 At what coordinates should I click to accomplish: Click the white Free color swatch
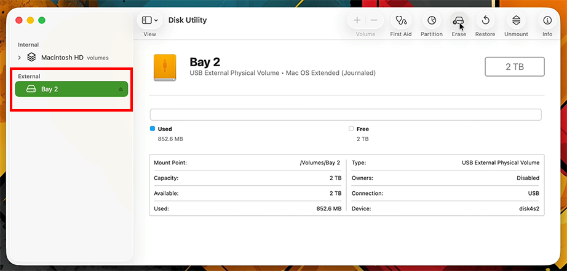pos(351,129)
